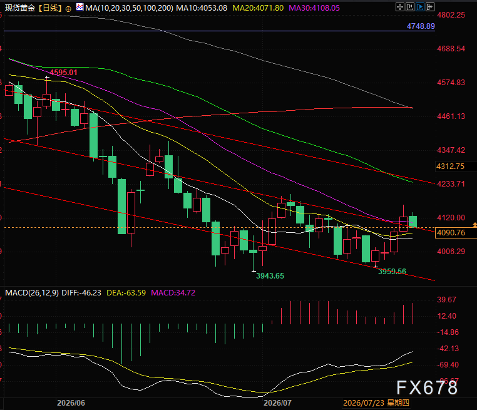Open the MA indicator chart icon
This screenshot has width=477, height=410.
(x=79, y=7)
